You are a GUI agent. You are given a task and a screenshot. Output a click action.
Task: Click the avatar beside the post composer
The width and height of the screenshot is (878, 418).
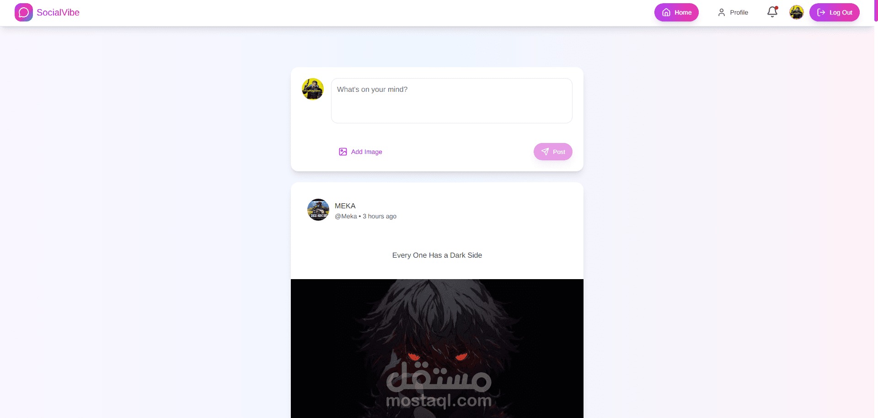click(313, 89)
